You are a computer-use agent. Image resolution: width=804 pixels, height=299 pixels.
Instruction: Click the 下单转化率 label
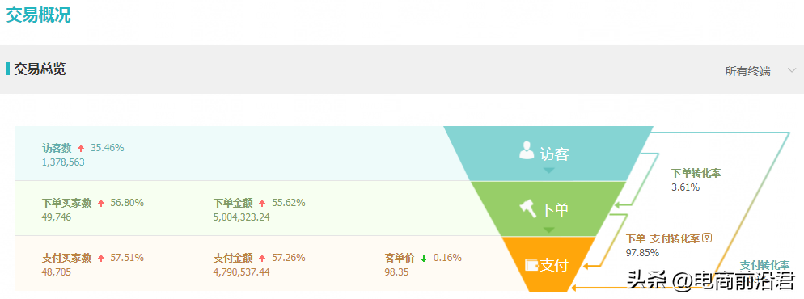(x=696, y=173)
